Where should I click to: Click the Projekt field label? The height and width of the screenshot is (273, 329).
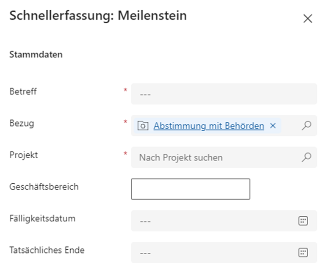[24, 155]
